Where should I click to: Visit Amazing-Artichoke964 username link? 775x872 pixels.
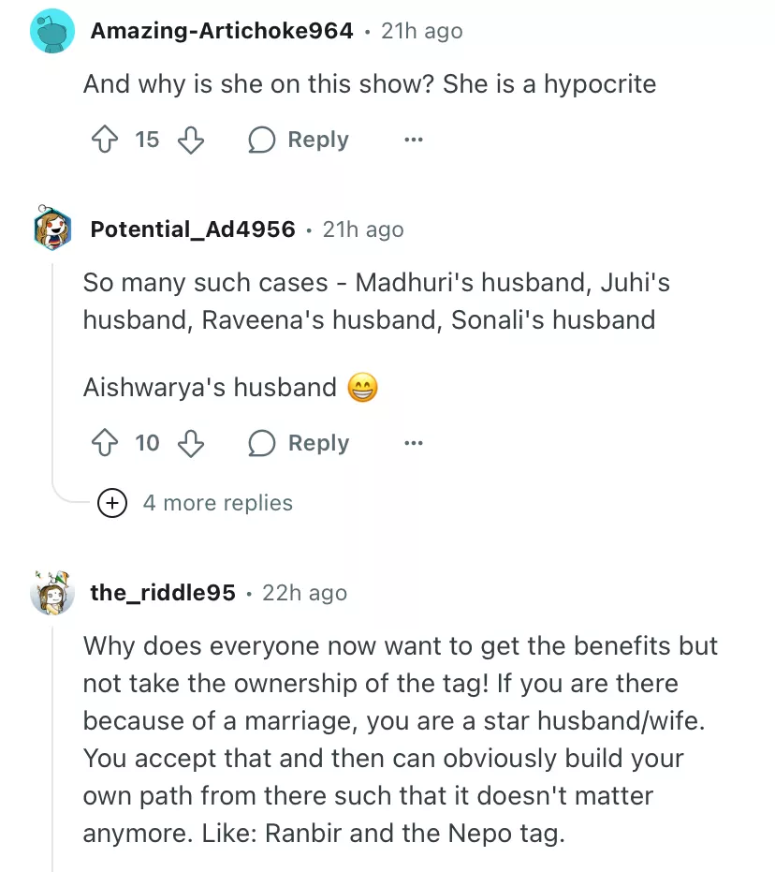pyautogui.click(x=222, y=31)
